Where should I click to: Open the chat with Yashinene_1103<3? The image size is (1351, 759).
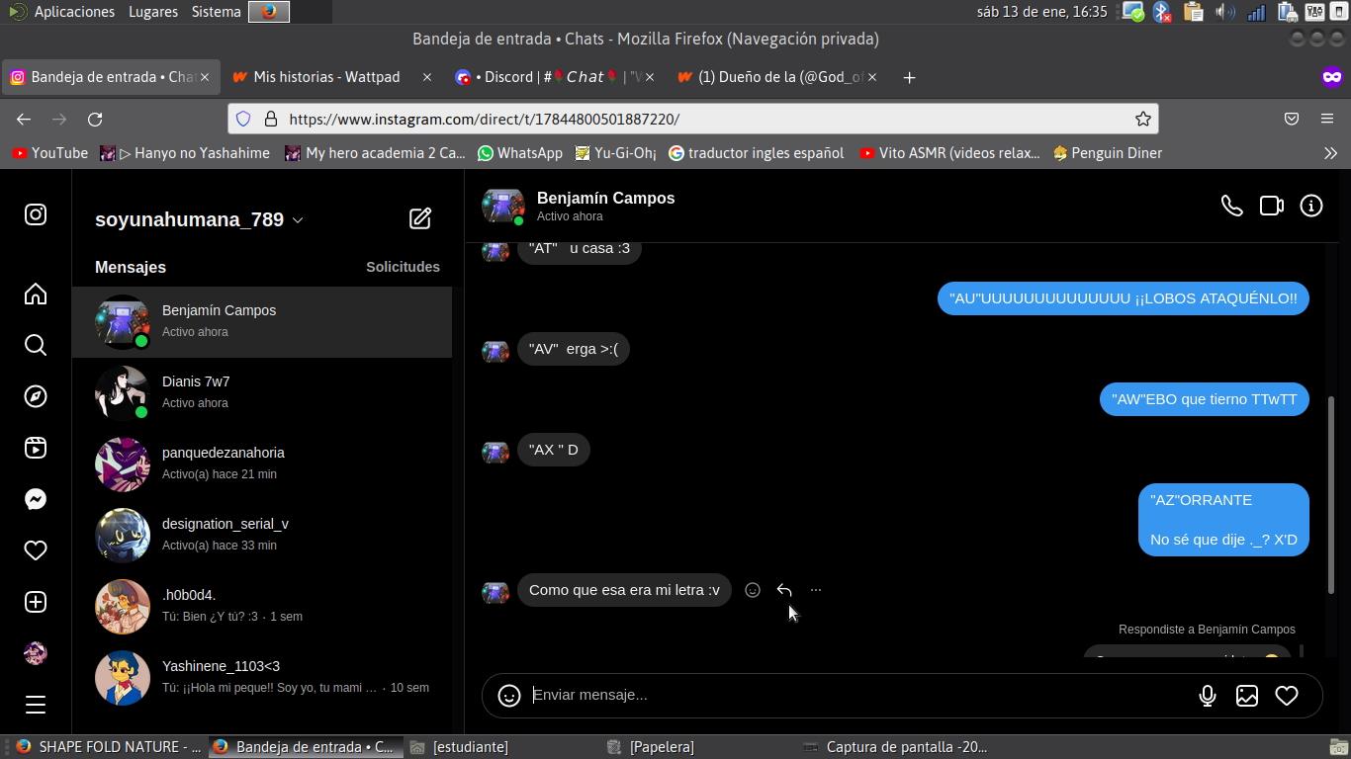pyautogui.click(x=262, y=678)
